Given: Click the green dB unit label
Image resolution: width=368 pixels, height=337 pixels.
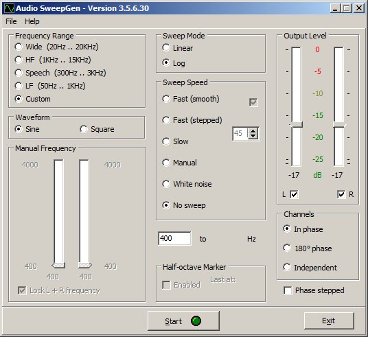Looking at the screenshot, I should [x=318, y=175].
